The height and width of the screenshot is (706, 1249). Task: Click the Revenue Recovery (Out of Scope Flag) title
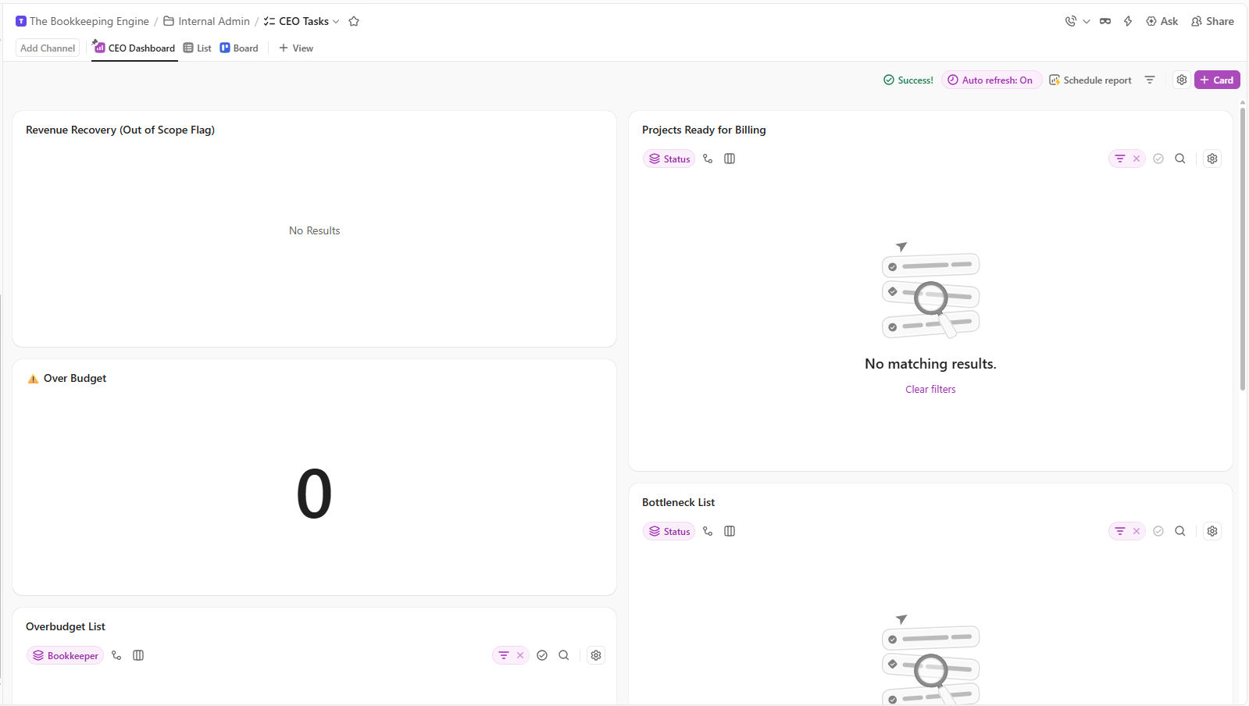(x=120, y=130)
